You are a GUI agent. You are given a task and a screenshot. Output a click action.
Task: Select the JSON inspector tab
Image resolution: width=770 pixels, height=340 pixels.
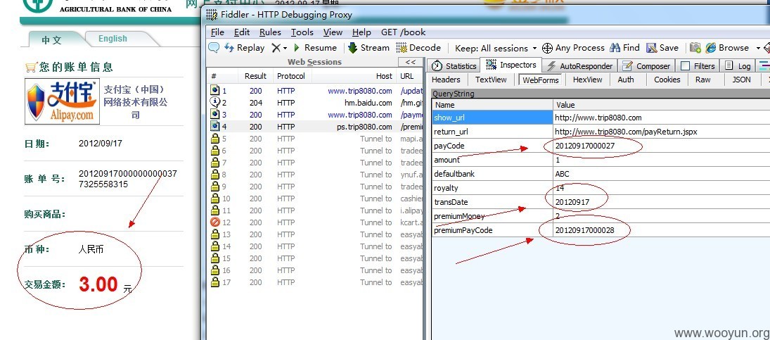coord(741,80)
